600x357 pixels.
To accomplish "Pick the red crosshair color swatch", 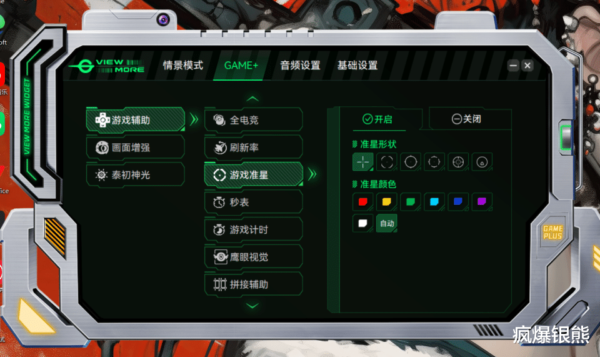I will click(362, 202).
